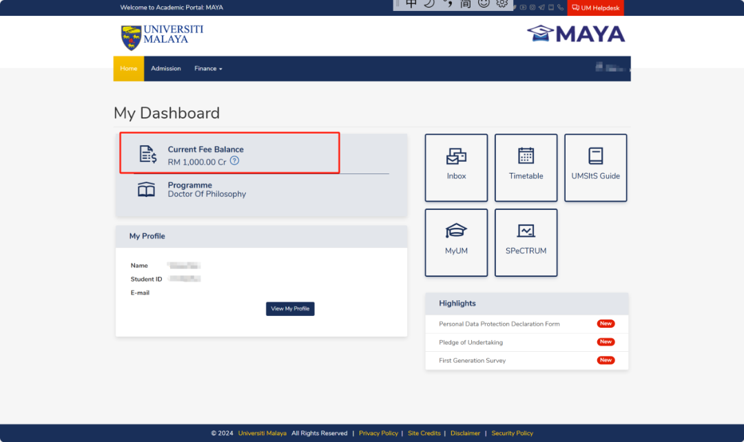
Task: Open the Security Policy footer link
Action: click(x=512, y=433)
